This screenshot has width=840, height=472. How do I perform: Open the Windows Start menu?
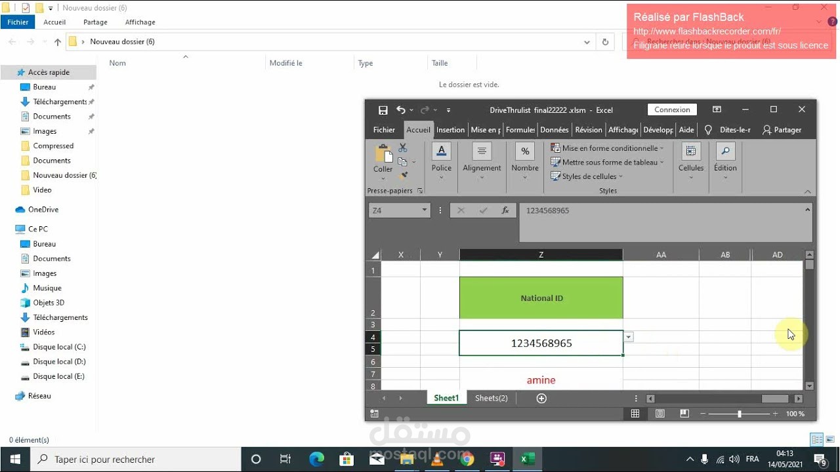[x=15, y=459]
